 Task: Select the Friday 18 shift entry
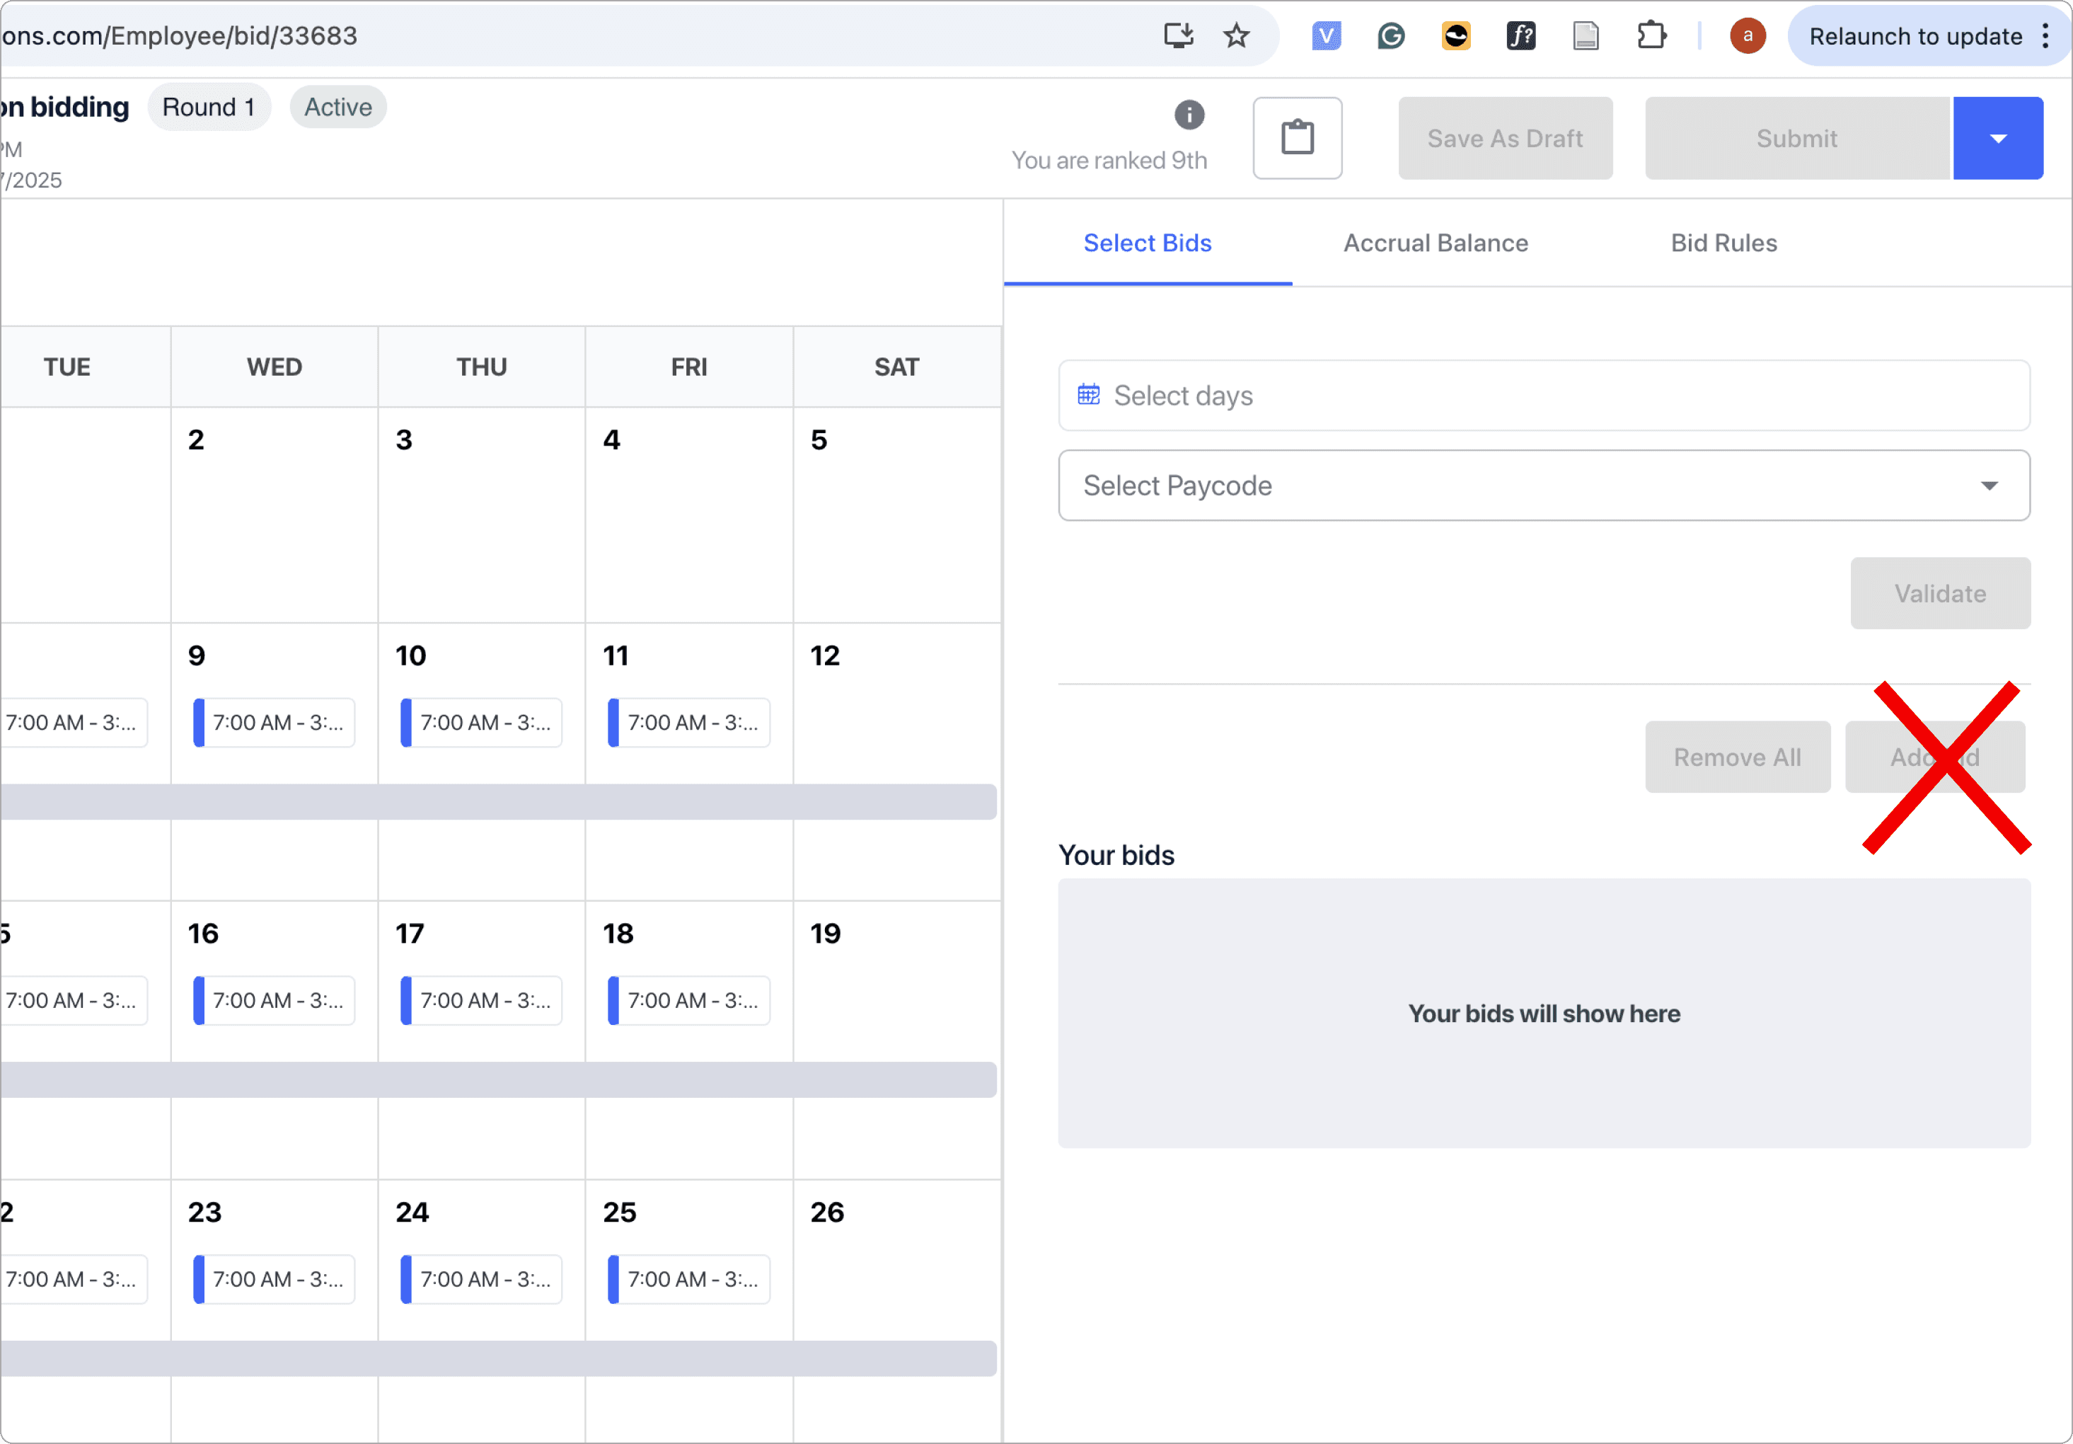689,1001
